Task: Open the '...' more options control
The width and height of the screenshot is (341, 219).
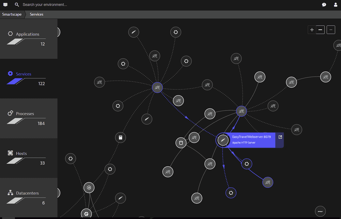Action: click(x=331, y=30)
